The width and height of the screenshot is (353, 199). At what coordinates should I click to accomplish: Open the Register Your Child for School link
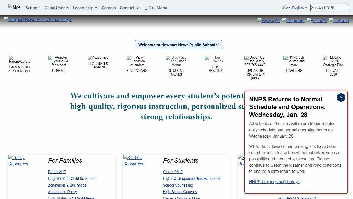click(x=72, y=179)
